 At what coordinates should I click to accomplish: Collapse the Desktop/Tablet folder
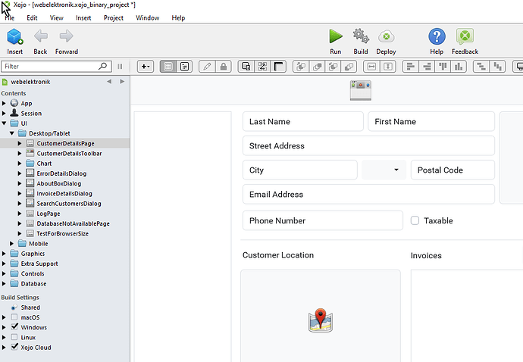tap(12, 133)
